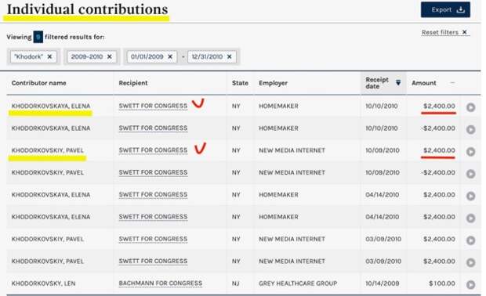The width and height of the screenshot is (486, 296).
Task: Open arrow icon for first 04/14/2010 row
Action: tap(471, 196)
